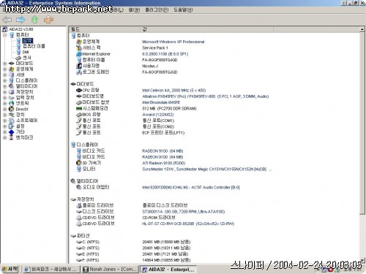The width and height of the screenshot is (366, 274).
Task: Open the 웹(W) menu
Action: click(x=134, y=9)
